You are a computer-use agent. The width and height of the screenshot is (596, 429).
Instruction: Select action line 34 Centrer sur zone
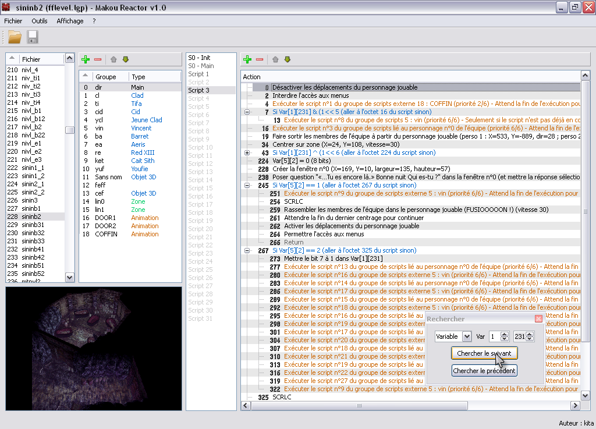[410, 145]
